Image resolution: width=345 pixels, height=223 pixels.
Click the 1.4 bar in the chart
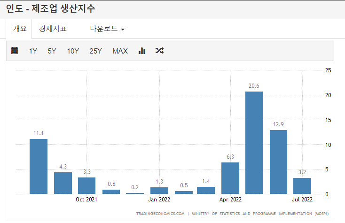tap(206, 191)
